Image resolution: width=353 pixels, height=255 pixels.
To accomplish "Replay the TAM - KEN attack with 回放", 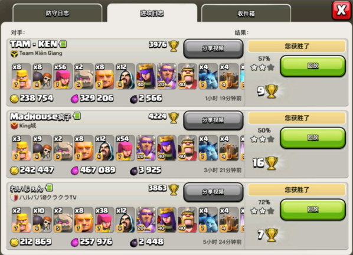I will (313, 66).
